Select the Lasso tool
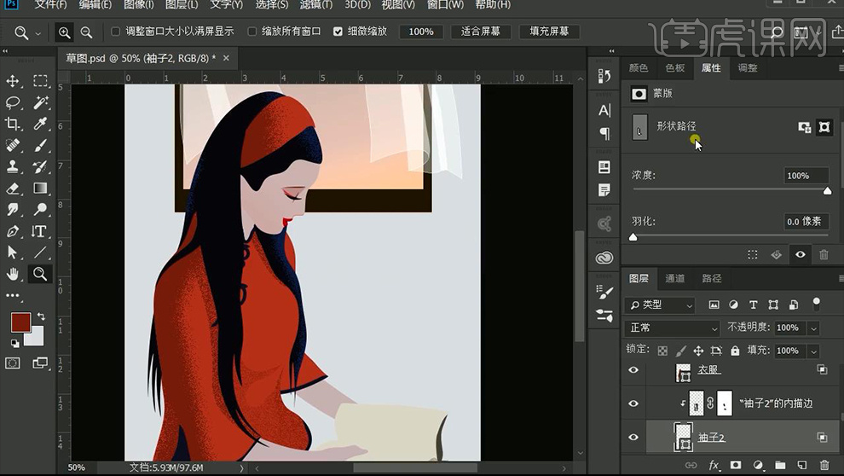This screenshot has width=844, height=476. click(x=13, y=102)
